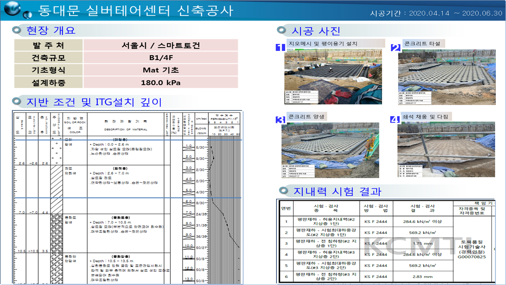The image size is (506, 285).
Task: Click the caption 콘크리트 타설
Action: coord(422,44)
